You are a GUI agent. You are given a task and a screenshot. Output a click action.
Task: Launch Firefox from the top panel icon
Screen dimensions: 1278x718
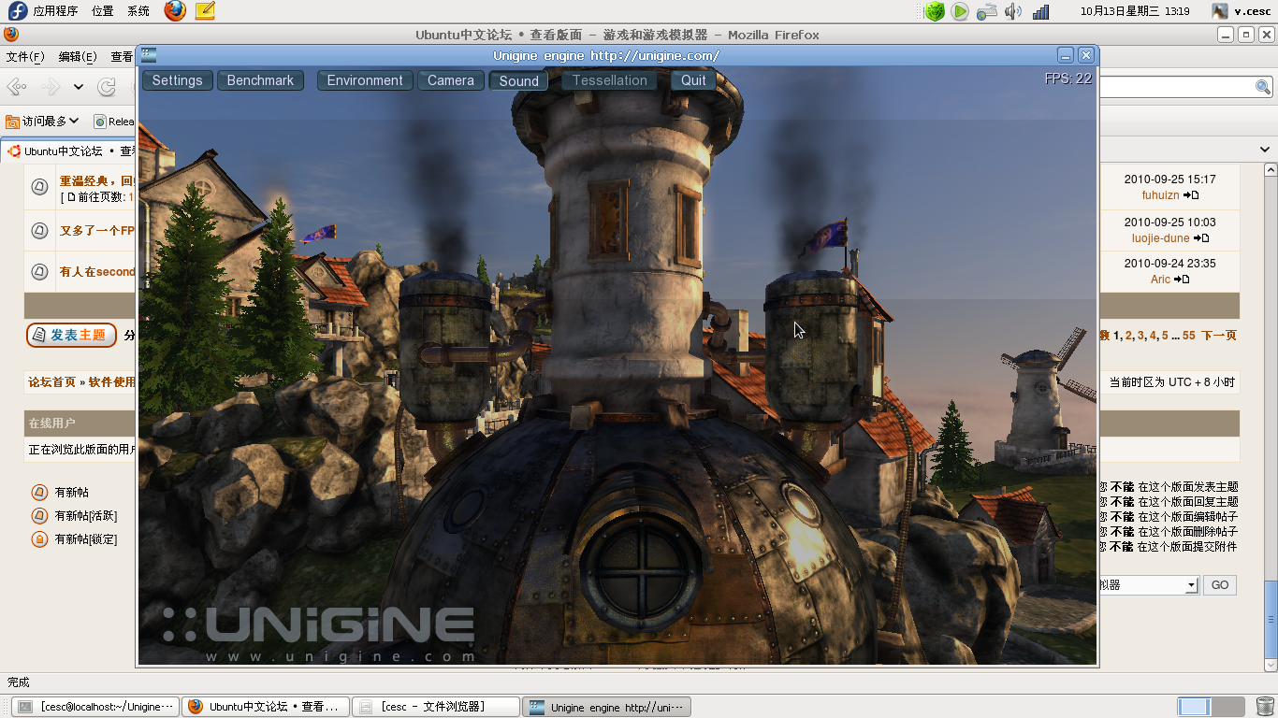pyautogui.click(x=175, y=11)
